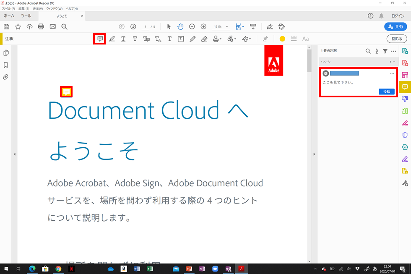This screenshot has height=274, width=411.
Task: Open the find text search tool
Action: (64, 26)
